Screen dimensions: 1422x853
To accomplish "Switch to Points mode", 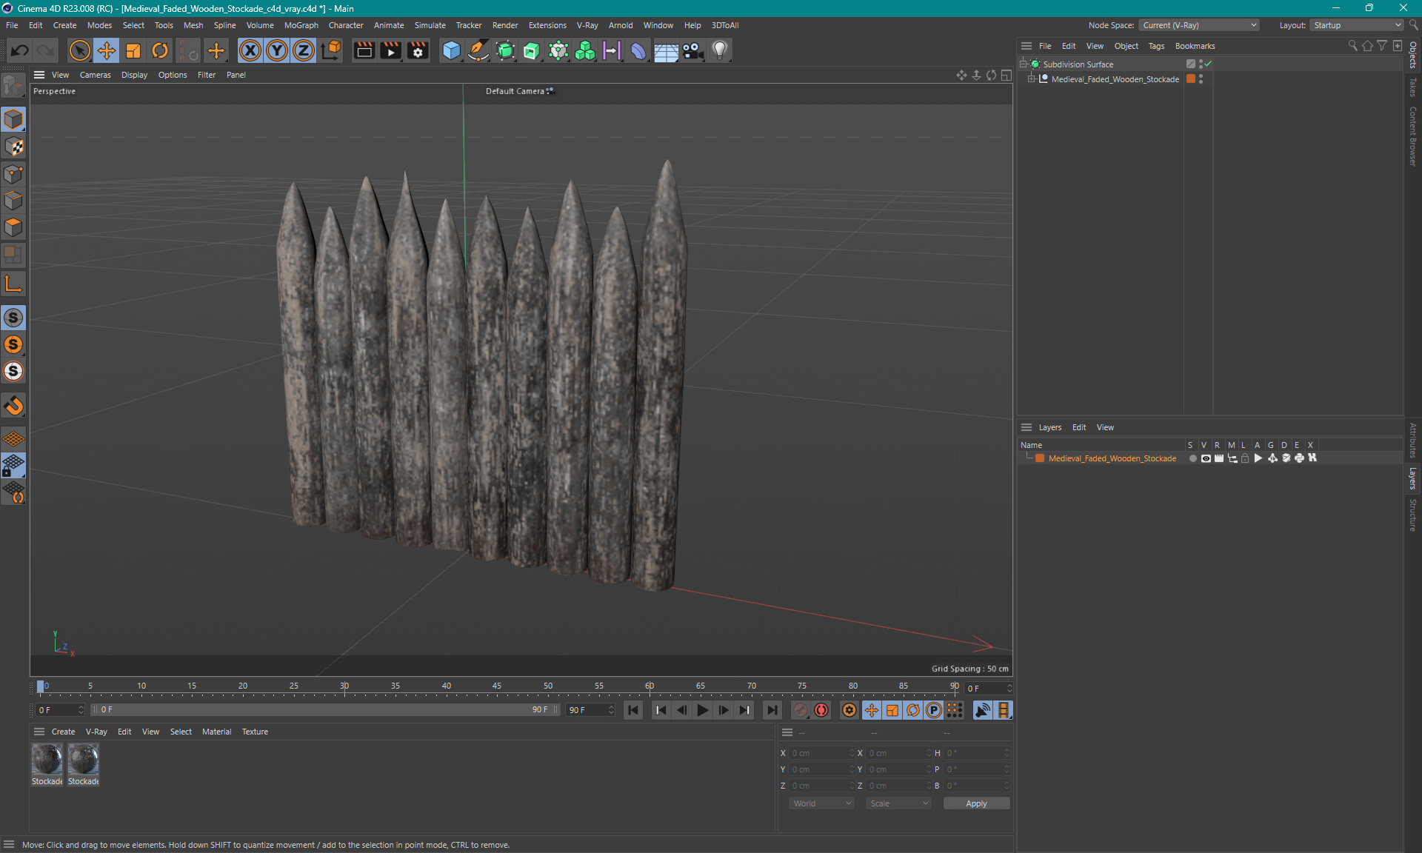I will pyautogui.click(x=13, y=174).
